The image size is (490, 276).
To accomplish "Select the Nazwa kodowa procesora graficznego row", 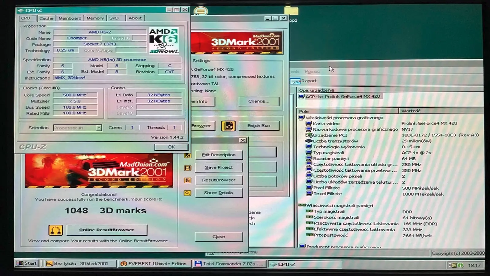I will tap(355, 129).
